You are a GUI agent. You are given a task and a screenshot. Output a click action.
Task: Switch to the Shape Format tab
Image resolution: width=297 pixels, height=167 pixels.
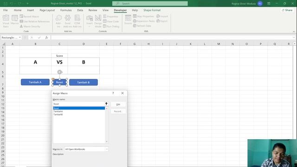pyautogui.click(x=152, y=10)
